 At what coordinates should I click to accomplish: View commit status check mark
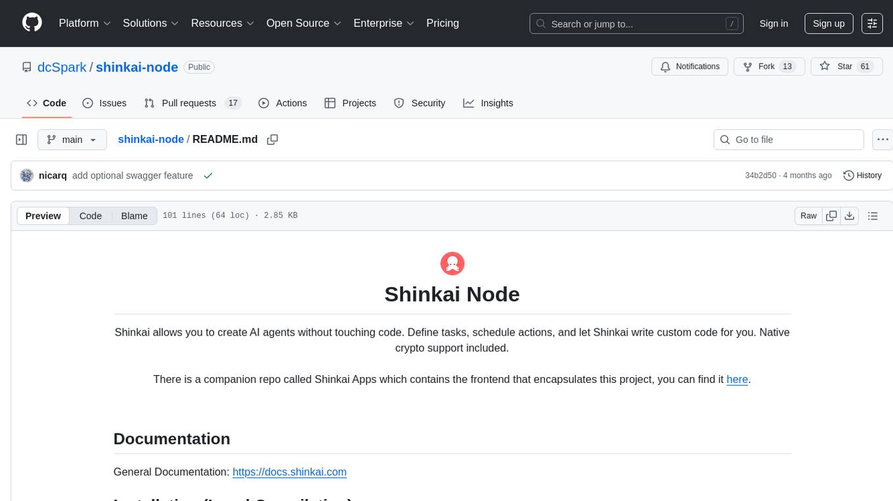(x=208, y=176)
